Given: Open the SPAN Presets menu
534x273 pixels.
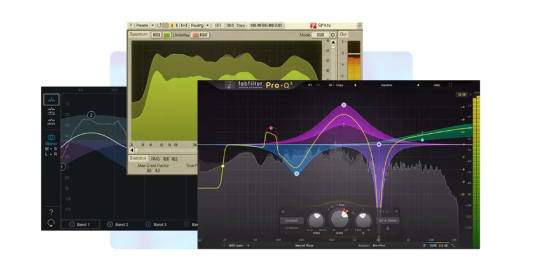Looking at the screenshot, I should (x=142, y=25).
